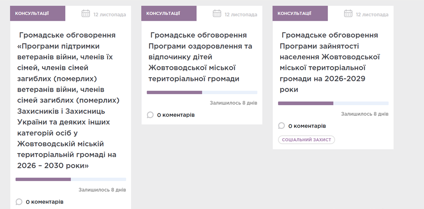The width and height of the screenshot is (424, 209).
Task: Click the СОЦІАЛЬНИЙ ЗАХИСТ tag
Action: pos(306,140)
